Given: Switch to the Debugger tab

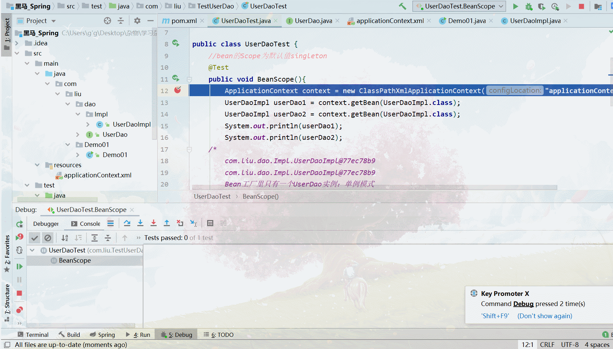Looking at the screenshot, I should 46,224.
